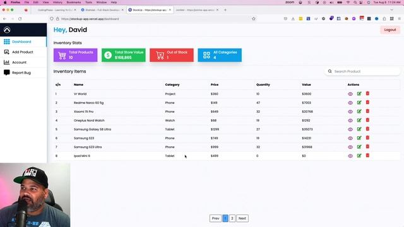Image resolution: width=404 pixels, height=227 pixels.
Task: Edit the Oneplus Nord Watch product
Action: point(359,120)
